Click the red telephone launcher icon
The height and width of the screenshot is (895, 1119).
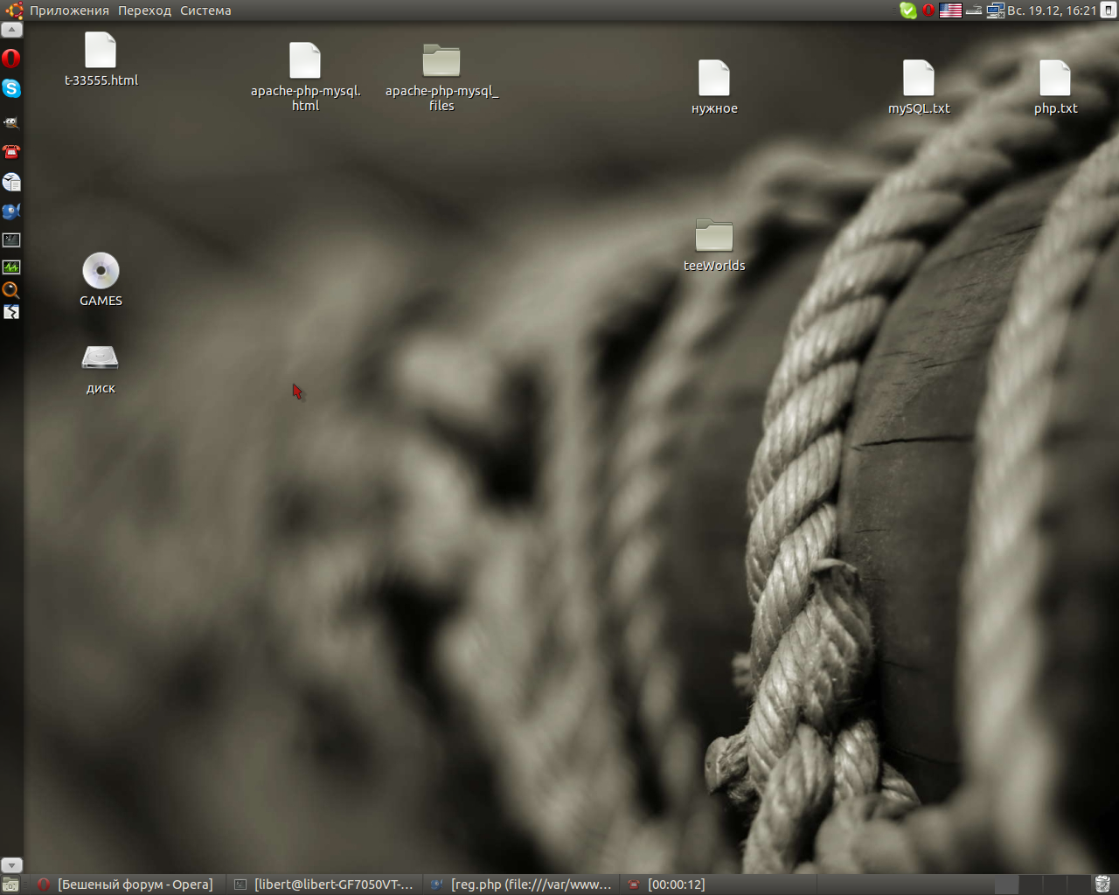click(x=11, y=152)
